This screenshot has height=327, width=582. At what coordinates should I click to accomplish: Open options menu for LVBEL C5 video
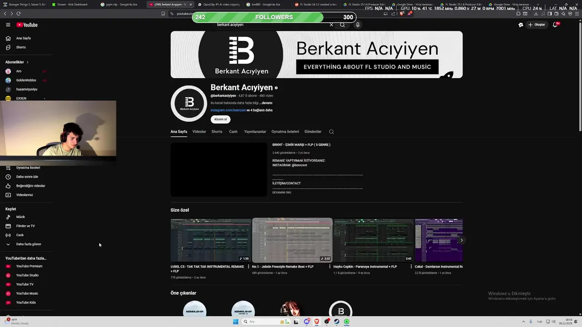click(248, 267)
